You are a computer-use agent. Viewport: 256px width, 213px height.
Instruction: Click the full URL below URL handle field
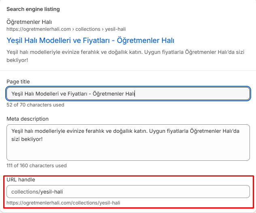[63, 202]
